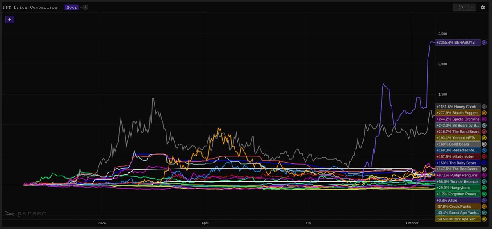This screenshot has height=229, width=492.
Task: Click the +153% The Baby Bears legend entry
Action: coord(458,163)
